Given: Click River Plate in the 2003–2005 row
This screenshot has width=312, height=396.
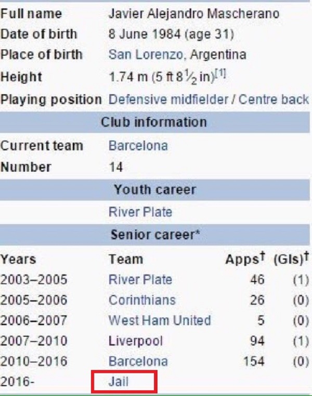Looking at the screenshot, I should pyautogui.click(x=140, y=279).
